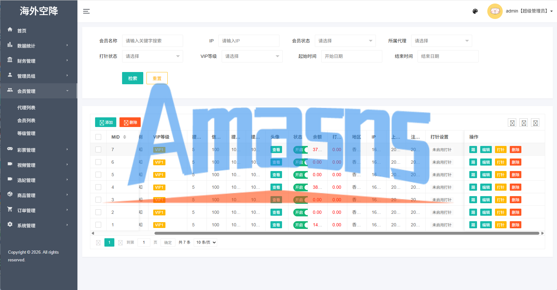The height and width of the screenshot is (290, 557).
Task: Toggle the 开启 status switch in row 2
Action: click(x=301, y=212)
